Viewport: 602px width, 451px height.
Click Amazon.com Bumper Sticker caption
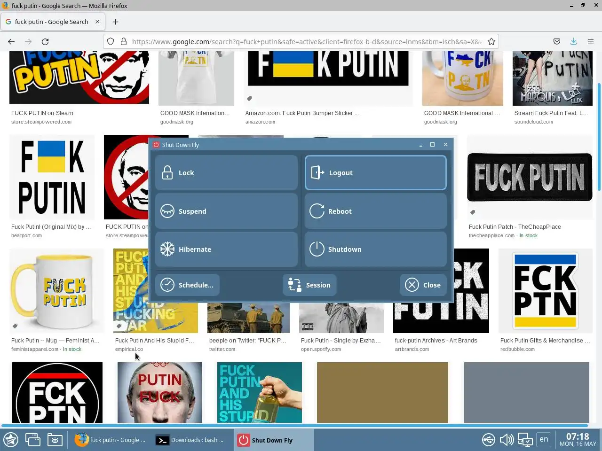(x=302, y=113)
